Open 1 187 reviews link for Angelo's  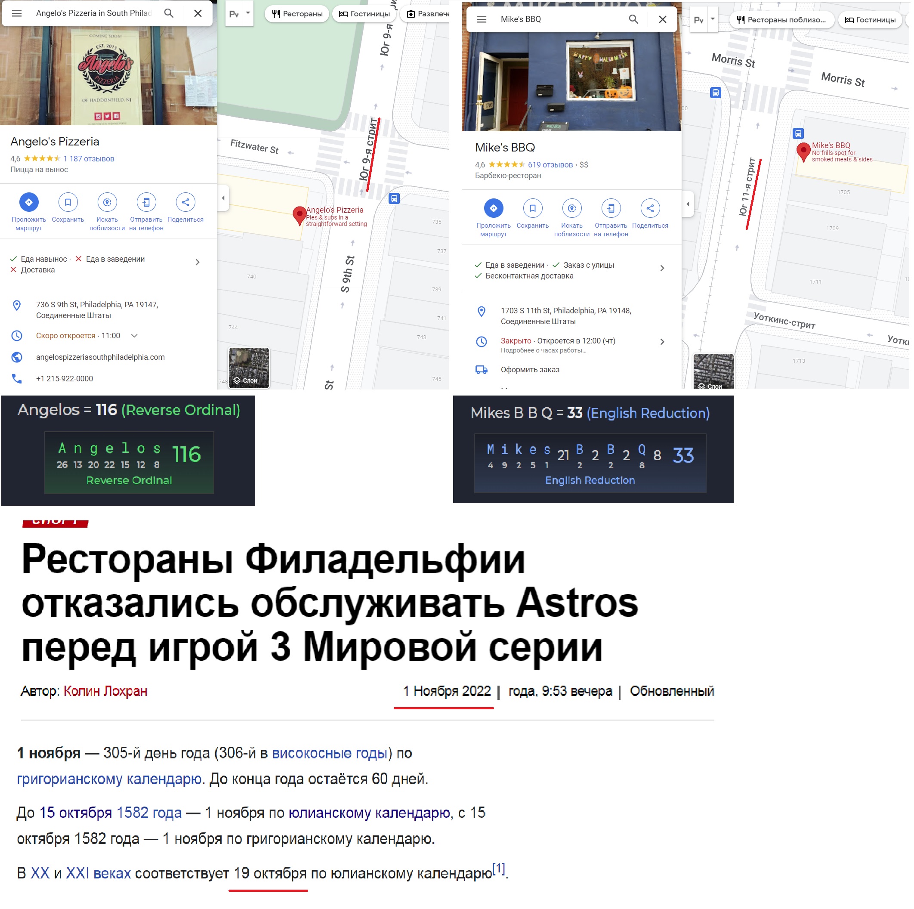89,159
